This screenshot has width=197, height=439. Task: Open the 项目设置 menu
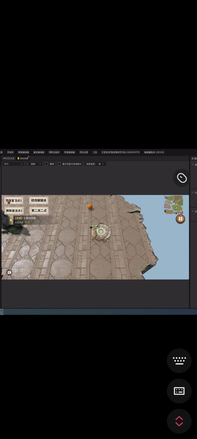coord(84,152)
